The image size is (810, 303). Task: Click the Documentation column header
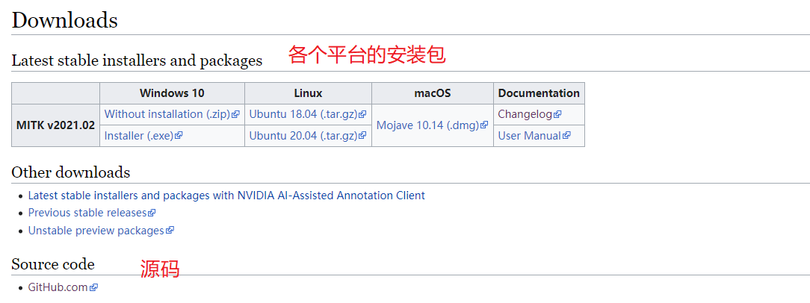(539, 93)
